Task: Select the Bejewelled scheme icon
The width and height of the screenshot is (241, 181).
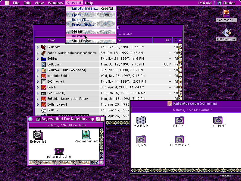Action: pyautogui.click(x=38, y=135)
